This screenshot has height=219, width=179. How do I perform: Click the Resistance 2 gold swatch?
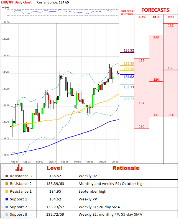[x=7, y=184]
